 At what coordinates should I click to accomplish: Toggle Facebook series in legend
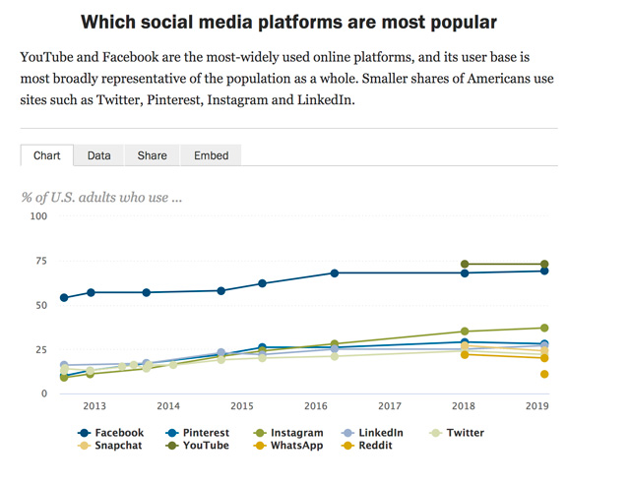(111, 432)
